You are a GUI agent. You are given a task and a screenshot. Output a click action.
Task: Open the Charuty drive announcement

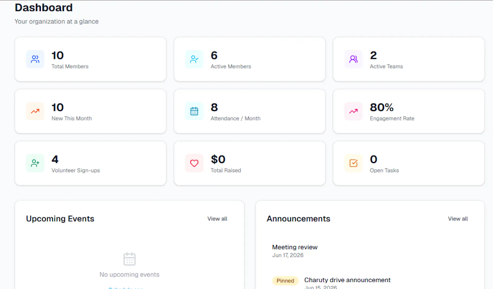pos(347,280)
